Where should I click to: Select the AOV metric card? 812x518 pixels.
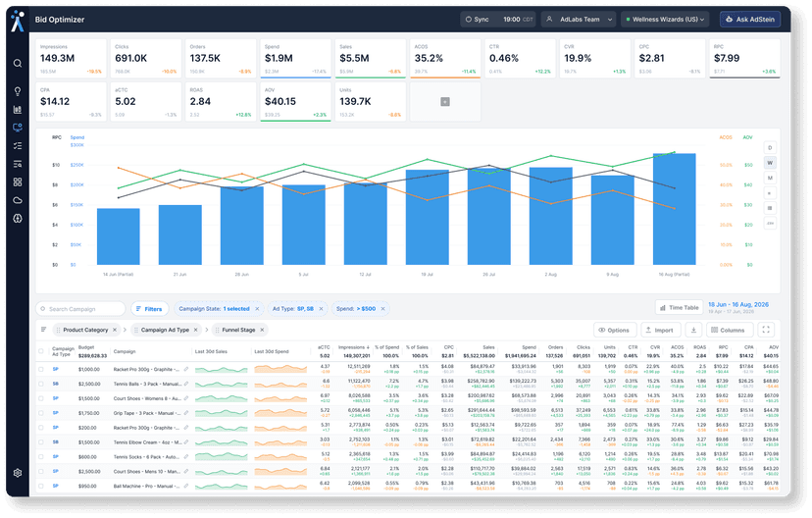(x=296, y=101)
